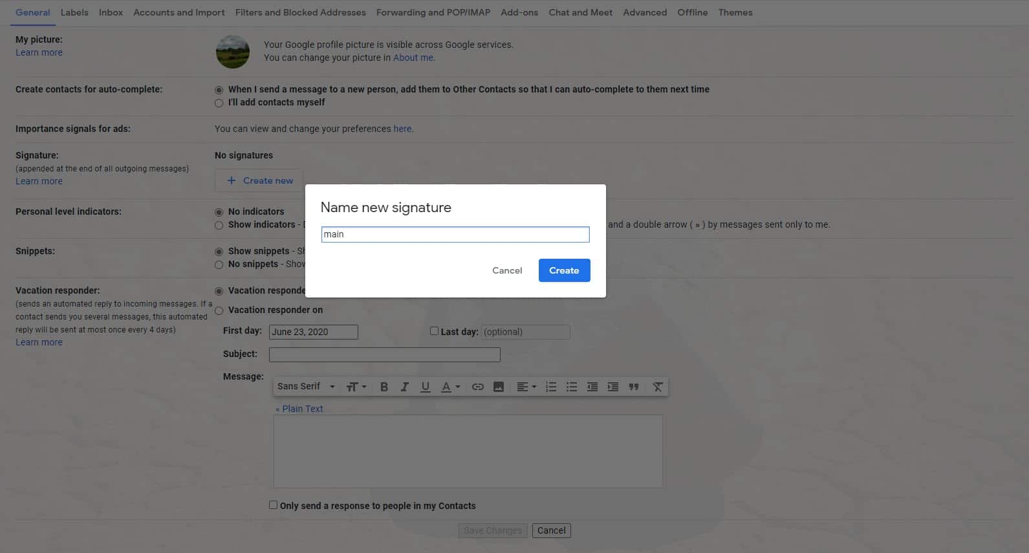The height and width of the screenshot is (553, 1029).
Task: Open the About me link
Action: (x=413, y=58)
